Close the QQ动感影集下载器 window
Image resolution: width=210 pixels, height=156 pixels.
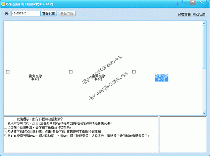(201, 3)
